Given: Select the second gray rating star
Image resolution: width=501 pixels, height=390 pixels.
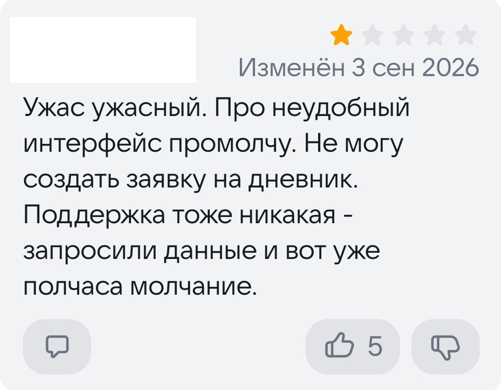Looking at the screenshot, I should click(x=372, y=35).
